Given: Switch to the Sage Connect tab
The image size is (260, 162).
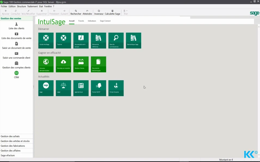Looking at the screenshot, I should coord(105,21).
